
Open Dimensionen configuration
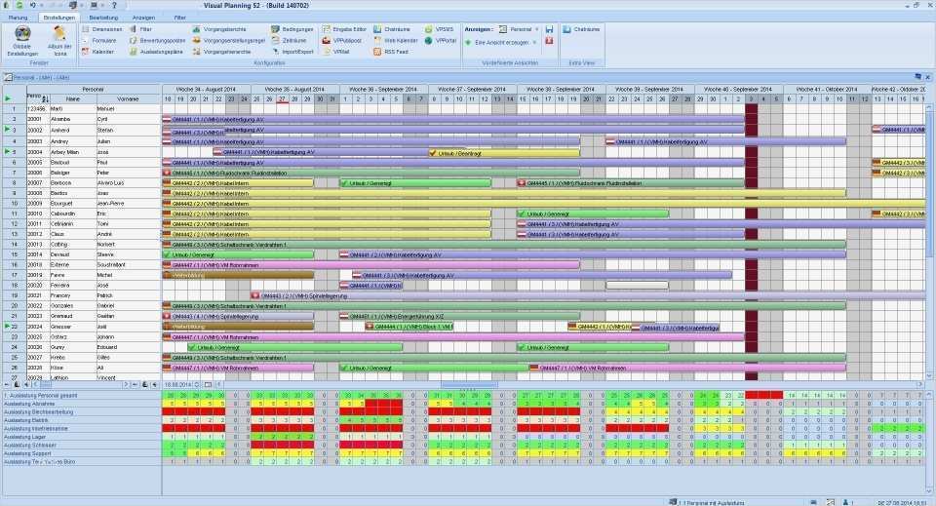102,29
